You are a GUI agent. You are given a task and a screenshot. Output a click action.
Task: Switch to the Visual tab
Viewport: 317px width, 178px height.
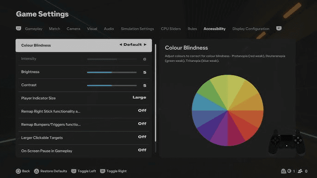(92, 29)
